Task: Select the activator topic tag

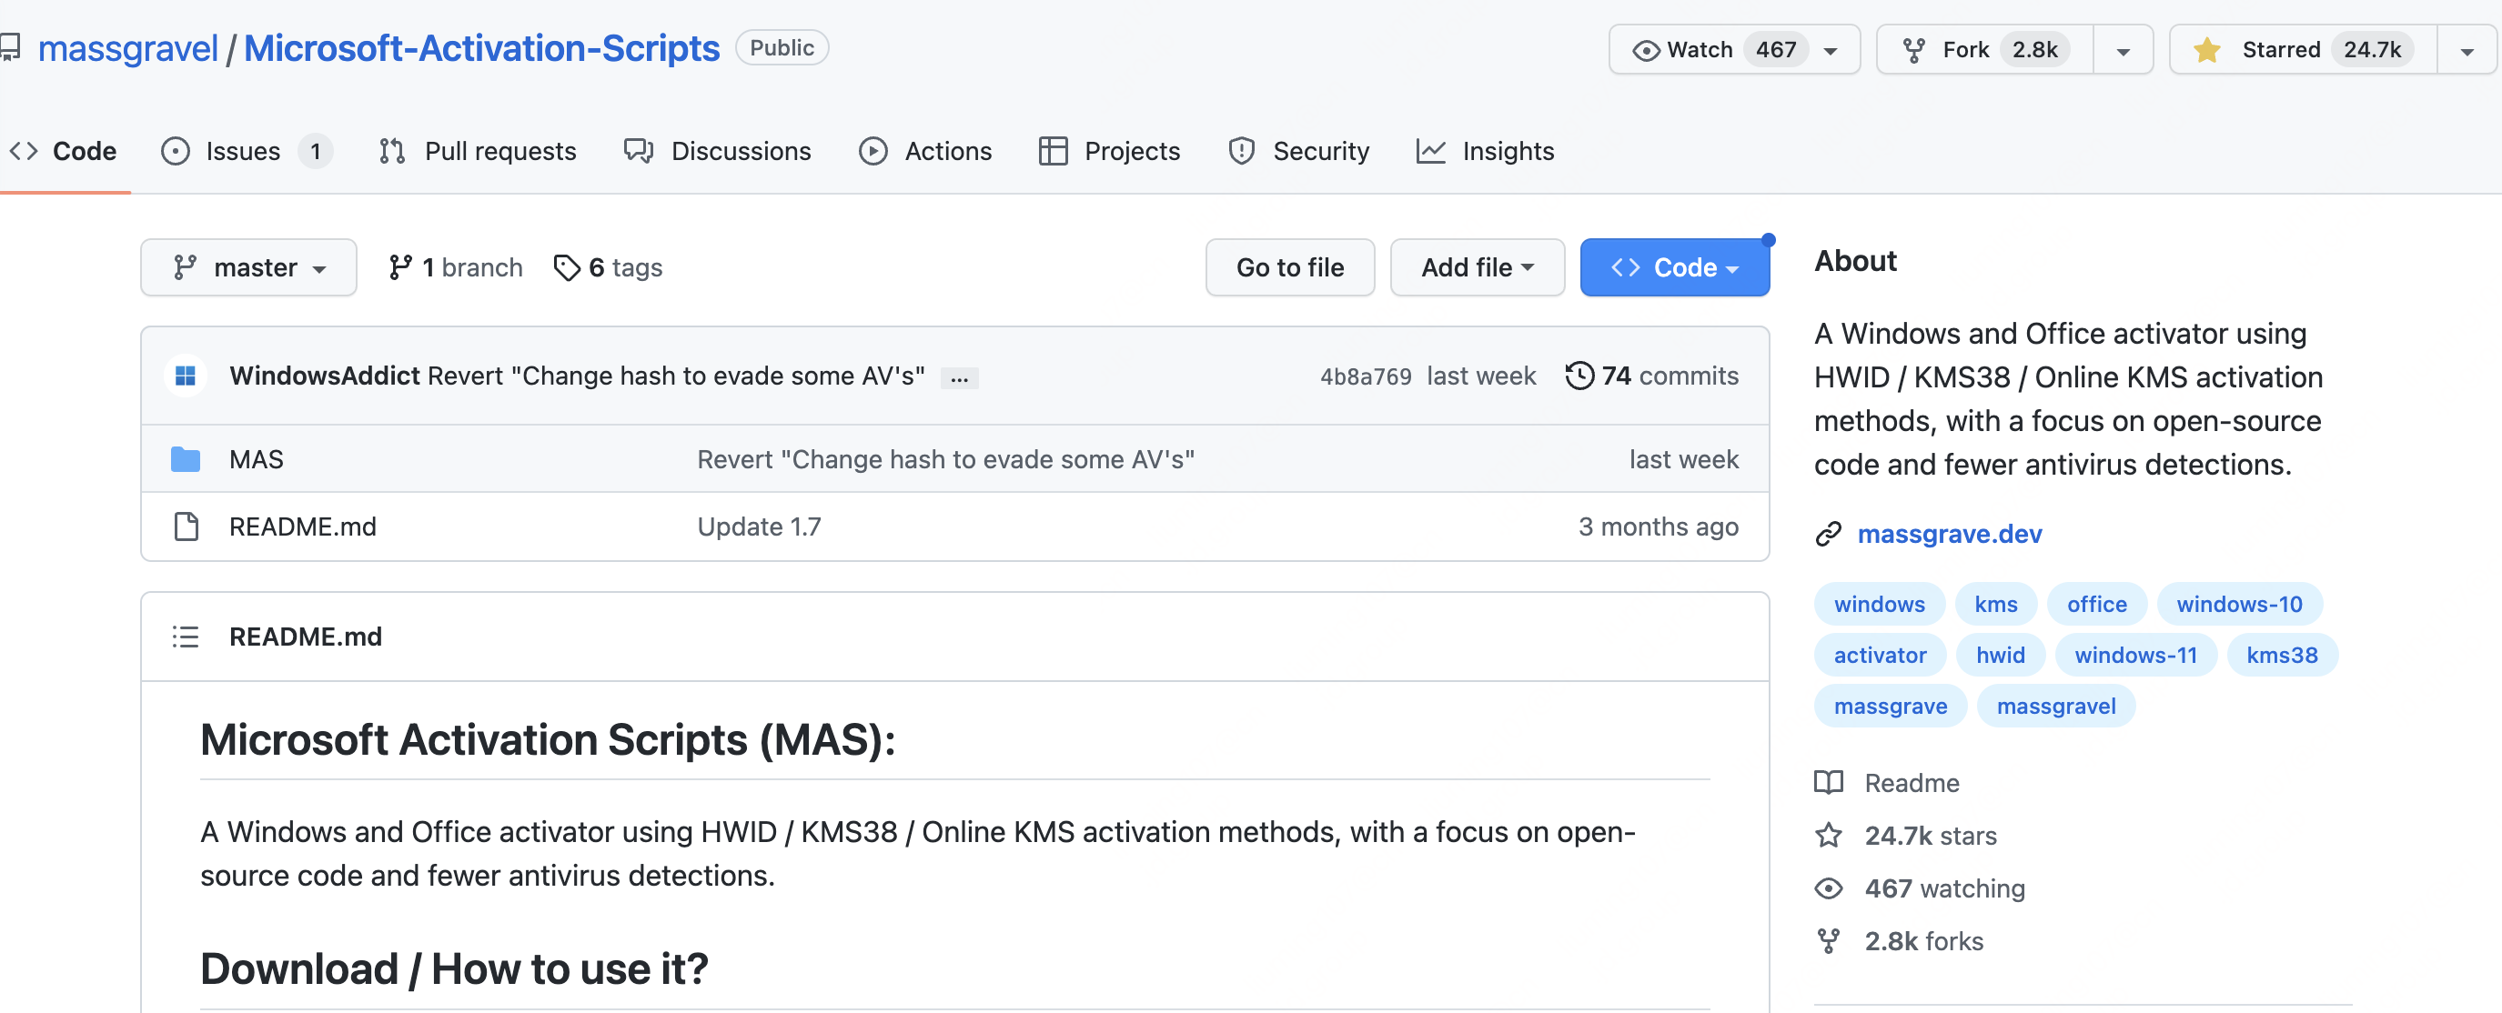Action: [x=1881, y=656]
